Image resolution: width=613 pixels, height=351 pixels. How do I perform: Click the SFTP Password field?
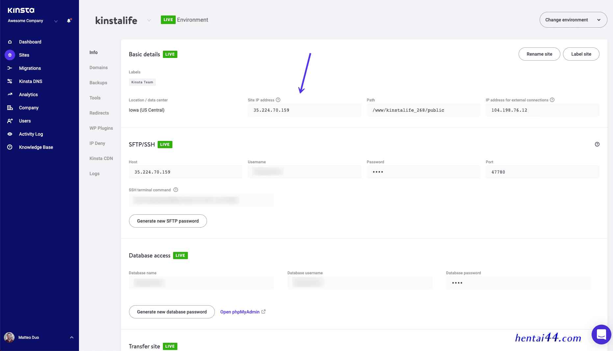tap(423, 172)
